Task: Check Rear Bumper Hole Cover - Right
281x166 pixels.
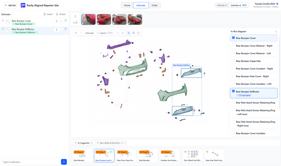Action: click(233, 76)
